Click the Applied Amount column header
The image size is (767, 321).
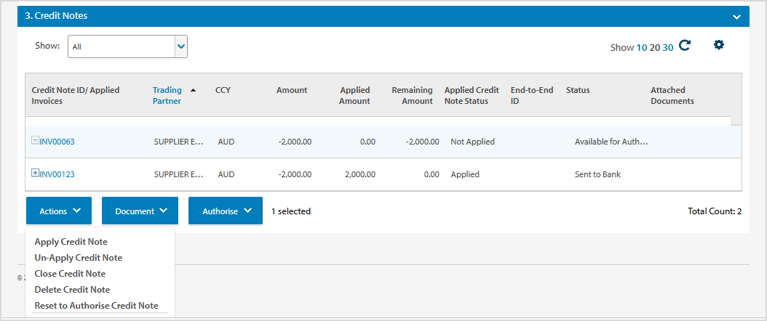click(355, 96)
